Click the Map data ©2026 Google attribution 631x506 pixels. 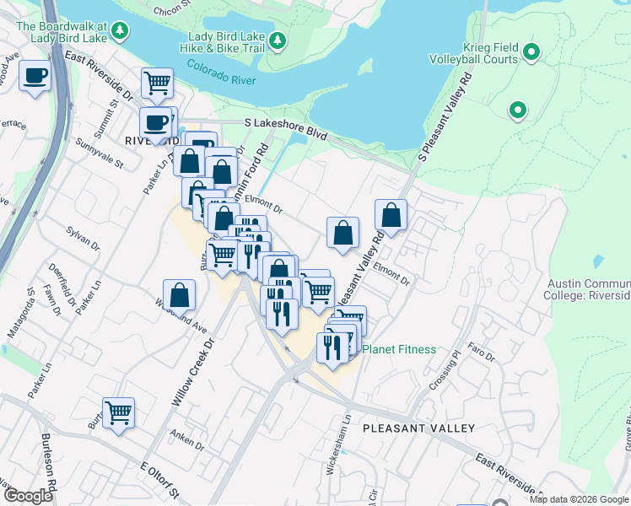click(x=580, y=500)
